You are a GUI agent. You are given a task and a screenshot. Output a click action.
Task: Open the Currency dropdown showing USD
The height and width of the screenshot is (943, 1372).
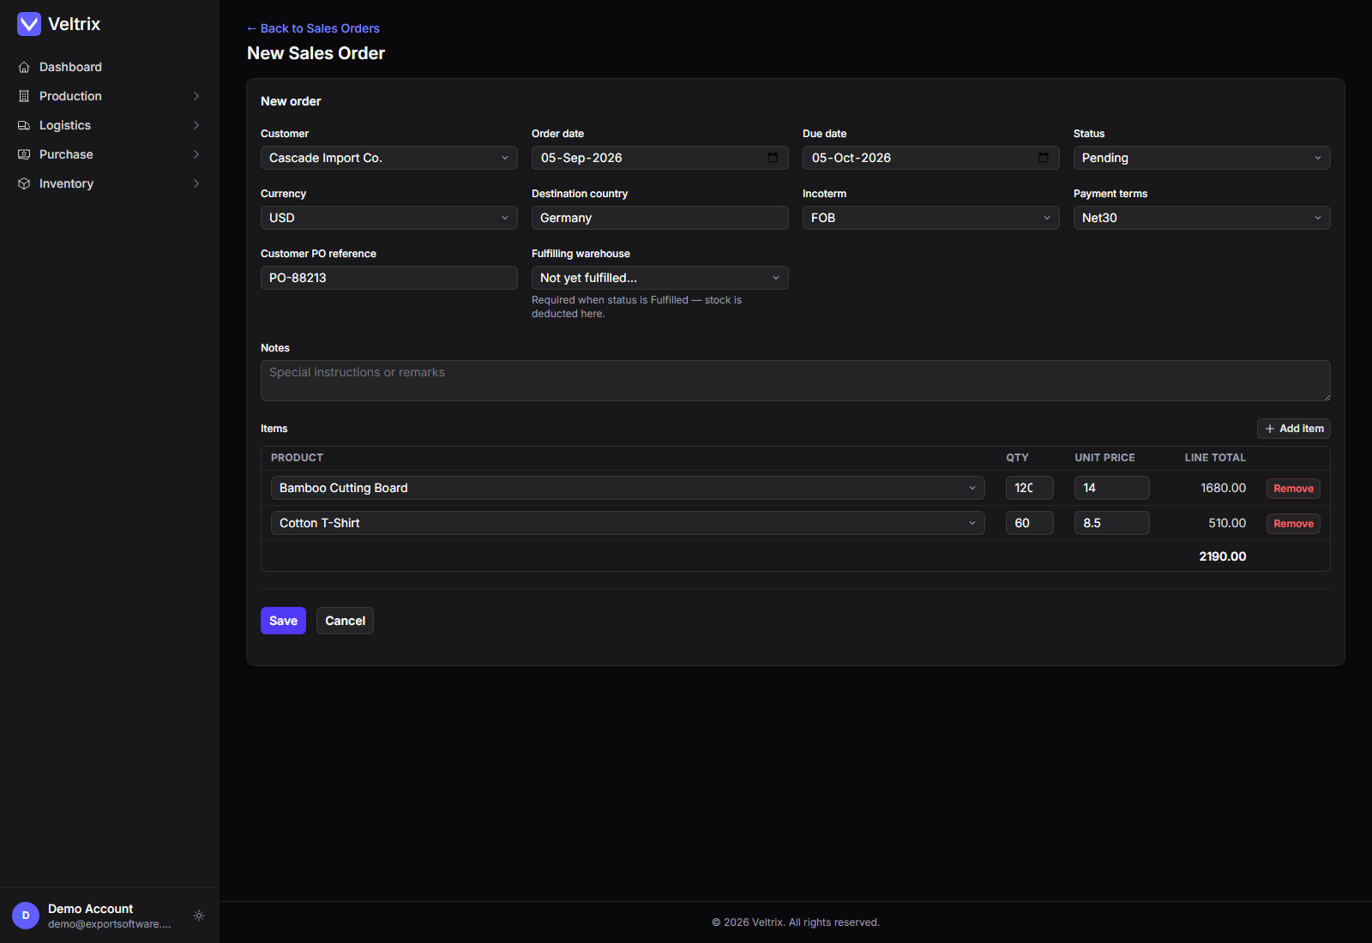[x=389, y=218]
